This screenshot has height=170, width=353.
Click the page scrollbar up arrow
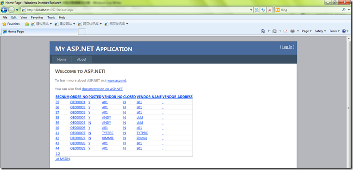point(348,38)
